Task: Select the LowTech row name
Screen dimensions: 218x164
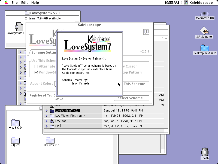Action: pyautogui.click(x=61, y=121)
